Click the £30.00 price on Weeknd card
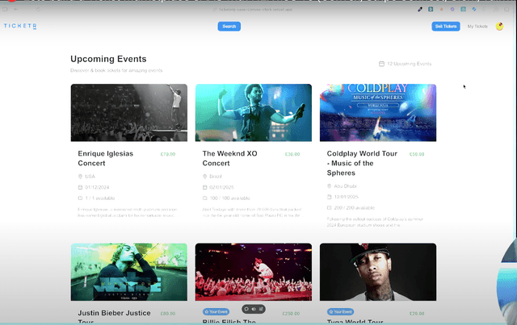The image size is (517, 325). [x=292, y=154]
